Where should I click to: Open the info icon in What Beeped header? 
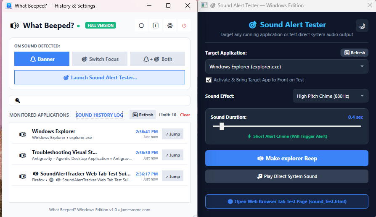click(156, 25)
